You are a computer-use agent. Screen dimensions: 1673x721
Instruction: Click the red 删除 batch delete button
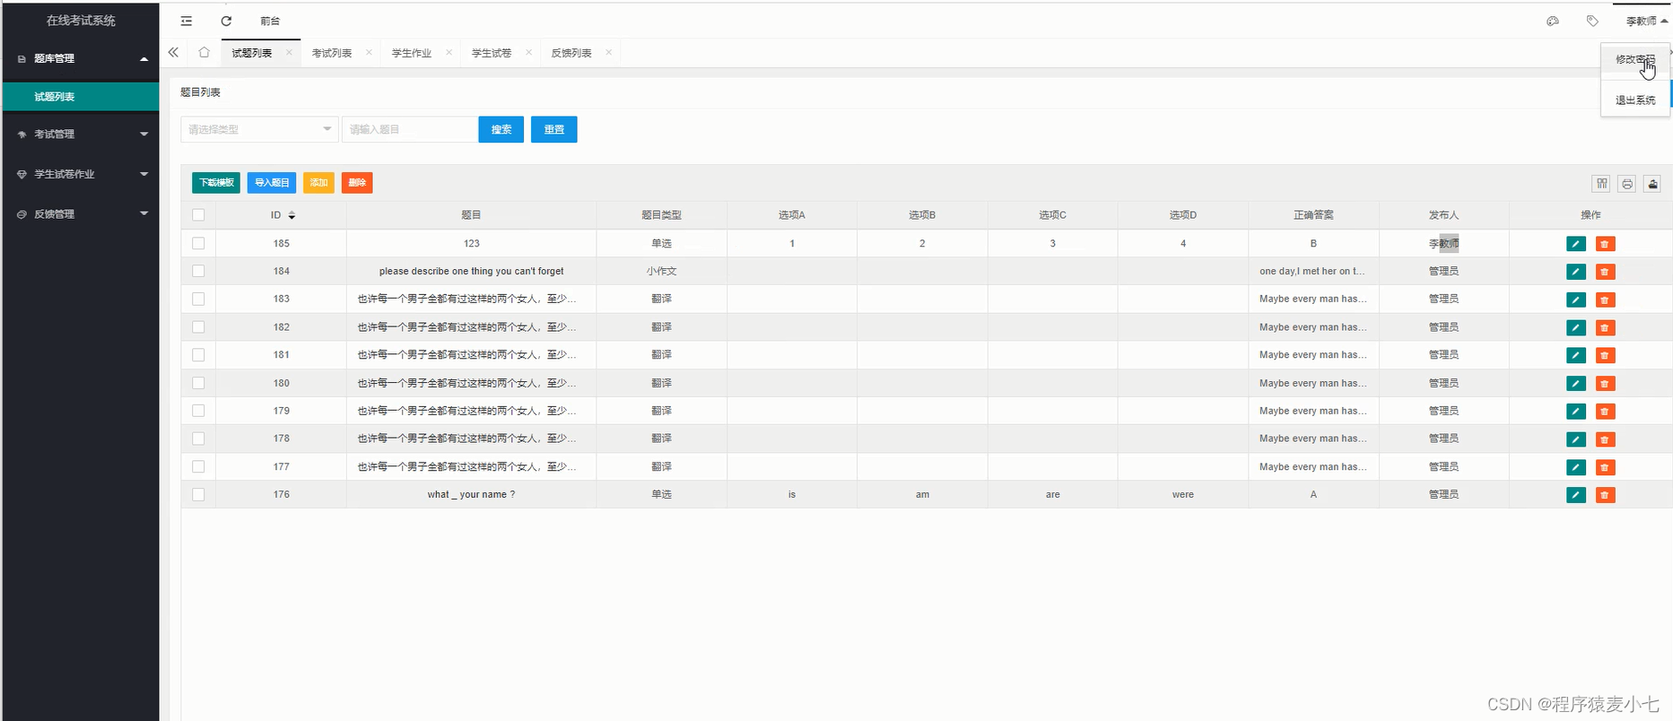pos(357,183)
